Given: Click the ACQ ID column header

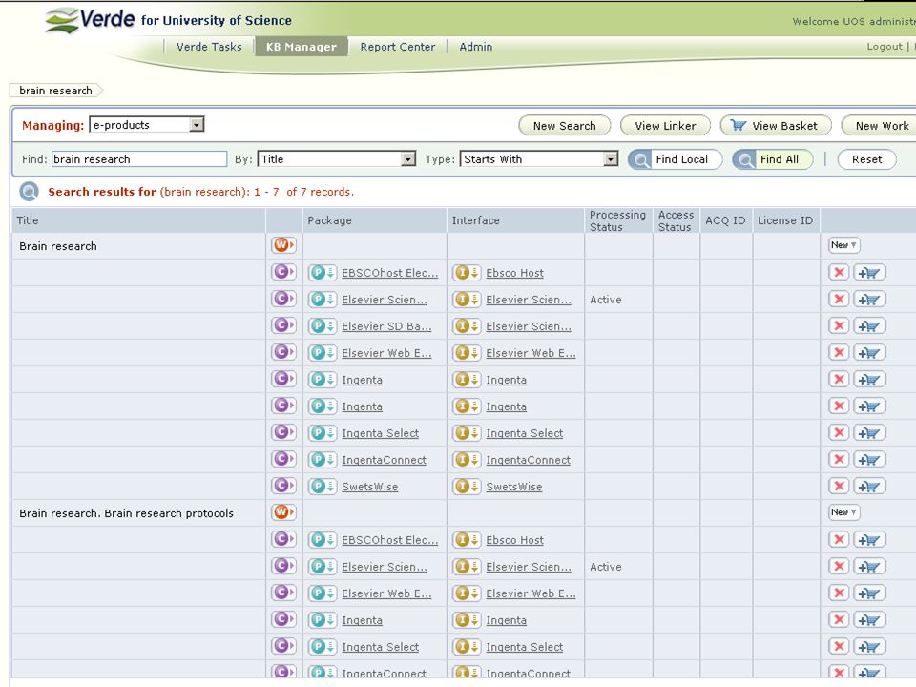Looking at the screenshot, I should (725, 220).
